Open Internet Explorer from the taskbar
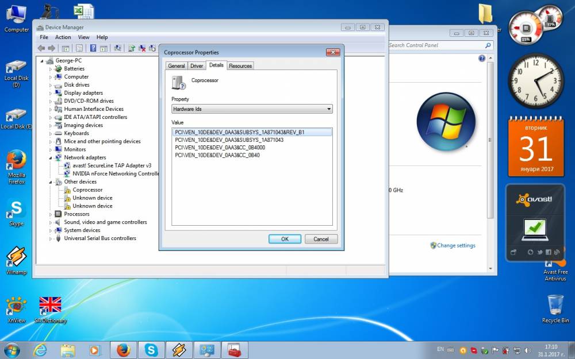The height and width of the screenshot is (359, 575). (x=40, y=350)
